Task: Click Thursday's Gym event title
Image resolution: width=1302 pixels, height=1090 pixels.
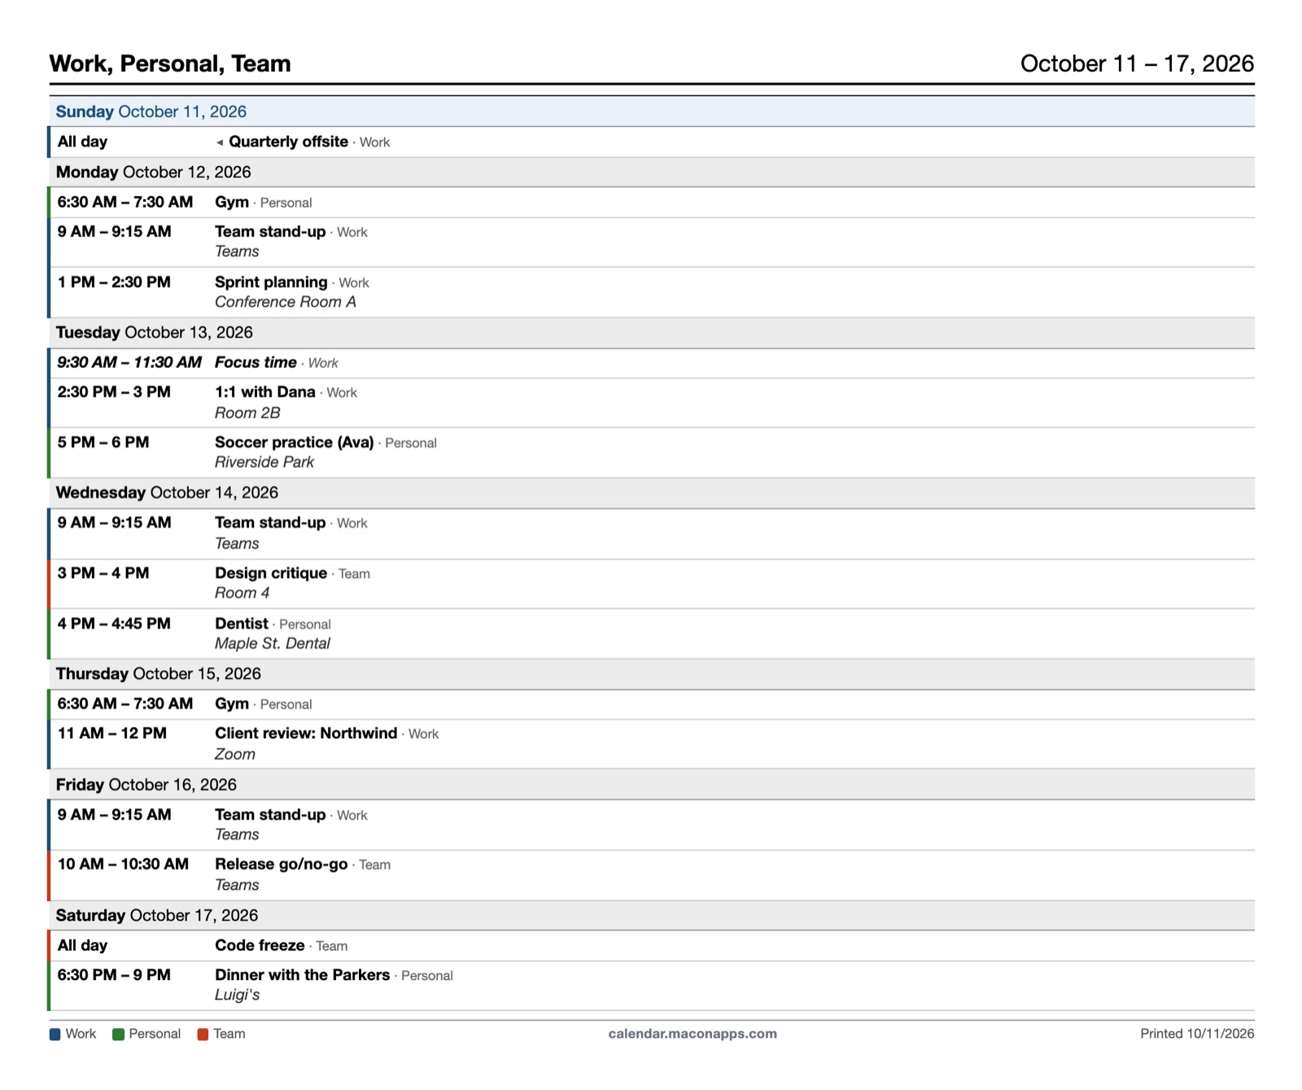Action: click(232, 703)
